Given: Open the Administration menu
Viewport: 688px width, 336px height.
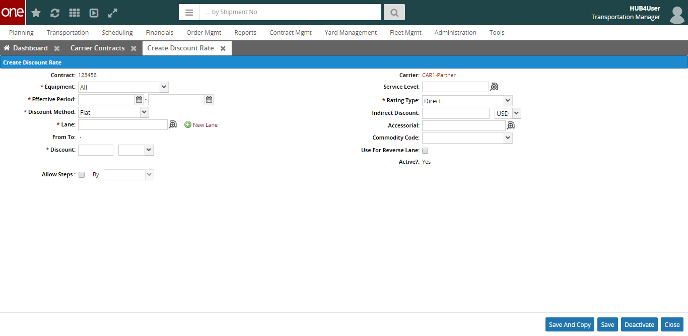Looking at the screenshot, I should [x=455, y=33].
